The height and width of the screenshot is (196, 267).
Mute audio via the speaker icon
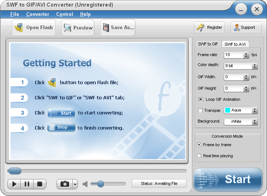[x=85, y=184]
